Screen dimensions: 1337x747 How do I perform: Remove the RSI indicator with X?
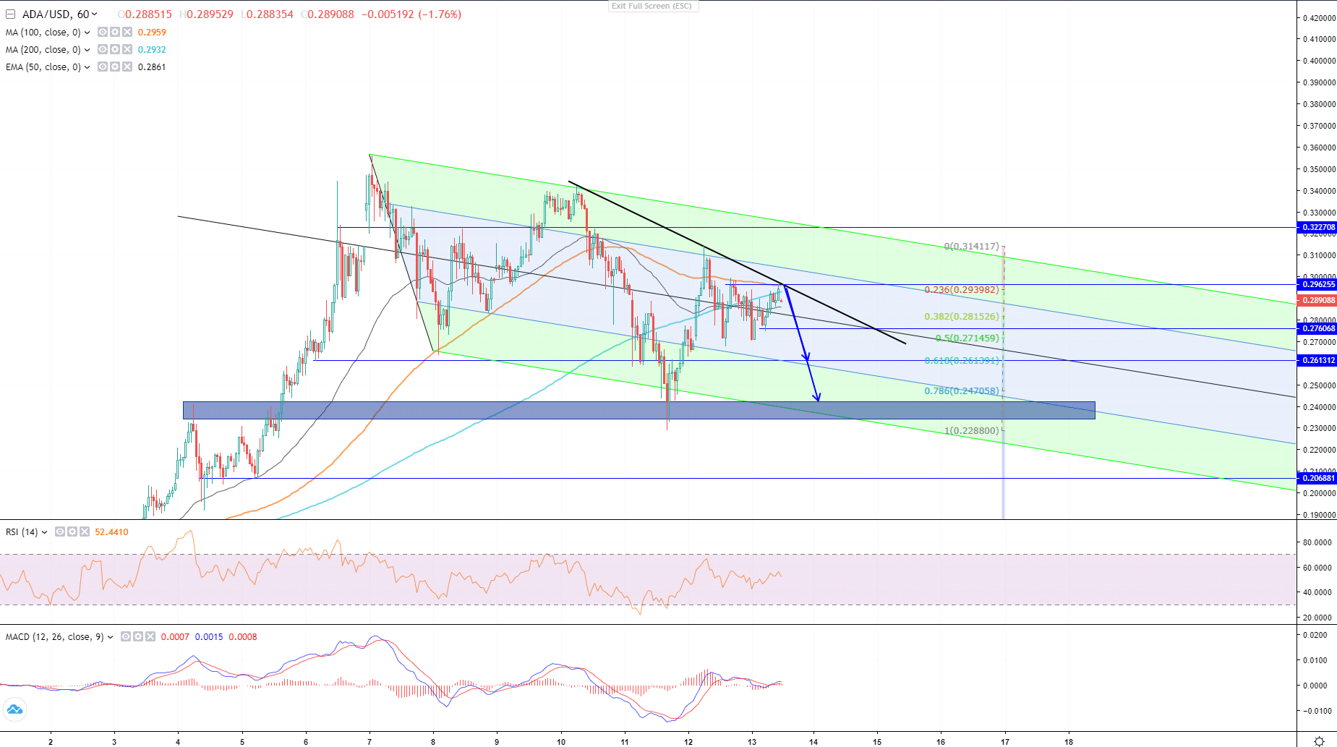coord(85,532)
